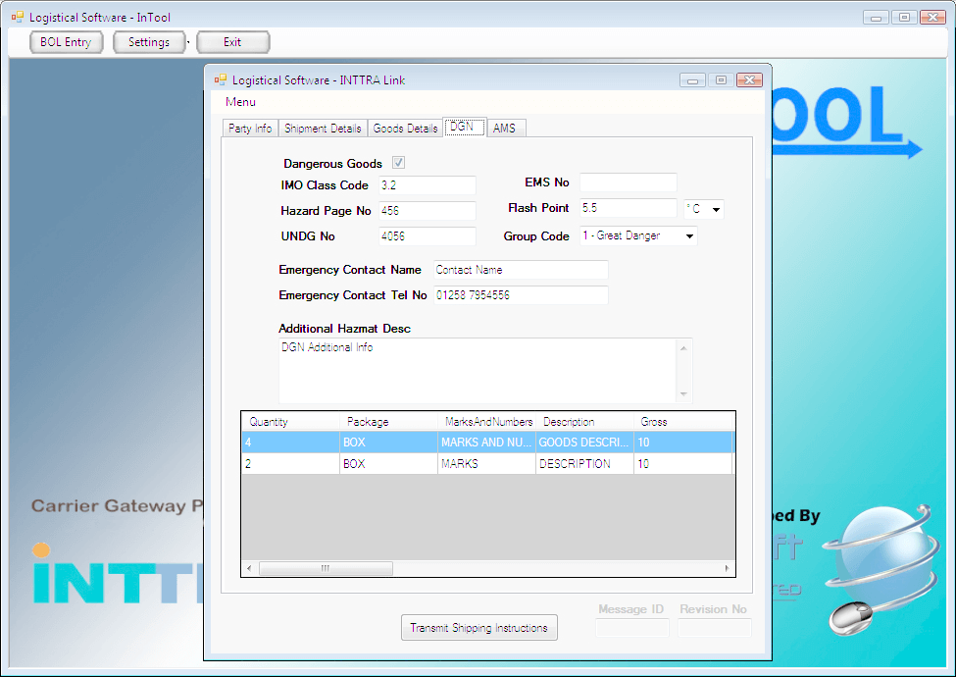Click the hazmat description scroll down arrow
Screen dimensions: 956x677
683,394
